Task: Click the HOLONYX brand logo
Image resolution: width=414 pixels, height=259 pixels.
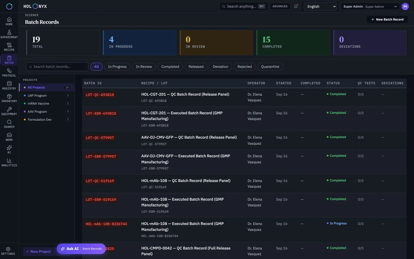Action: [35, 6]
